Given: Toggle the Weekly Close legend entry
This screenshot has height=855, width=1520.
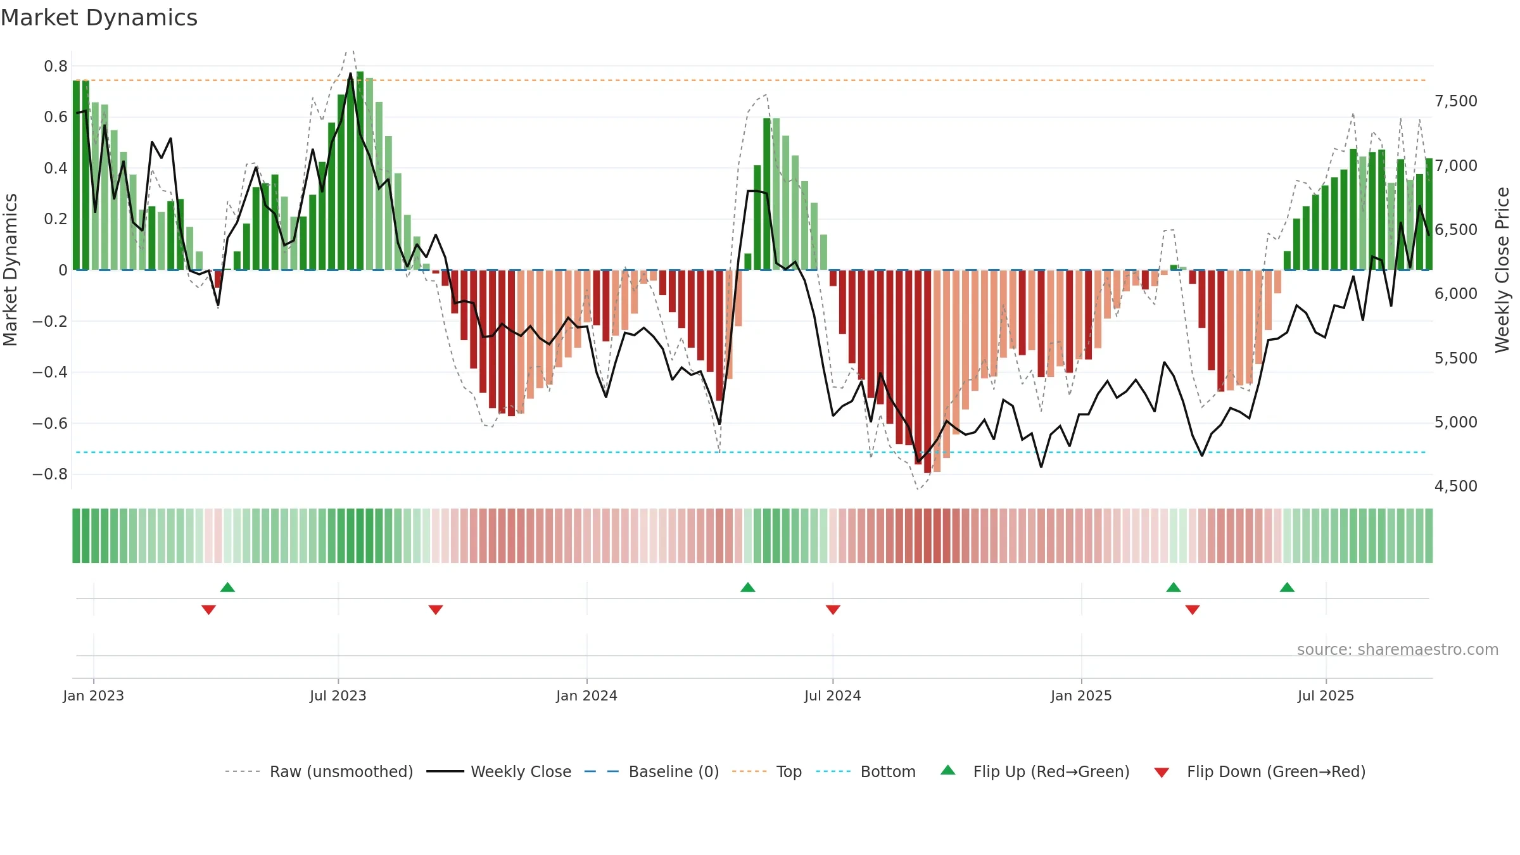Looking at the screenshot, I should click(x=498, y=771).
